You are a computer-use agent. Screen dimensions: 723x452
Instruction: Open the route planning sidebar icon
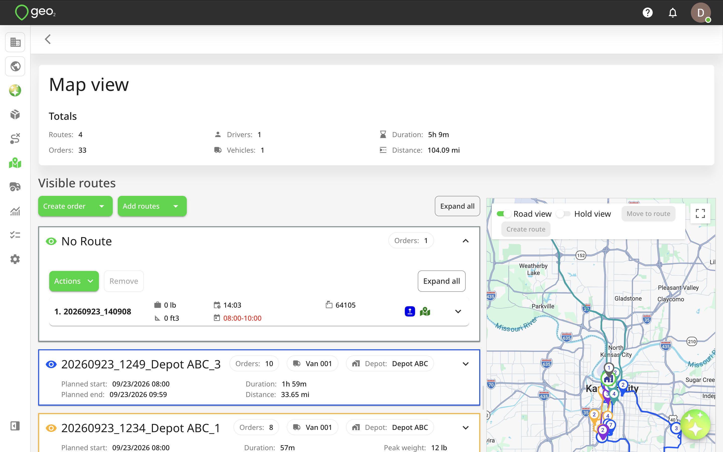[15, 139]
